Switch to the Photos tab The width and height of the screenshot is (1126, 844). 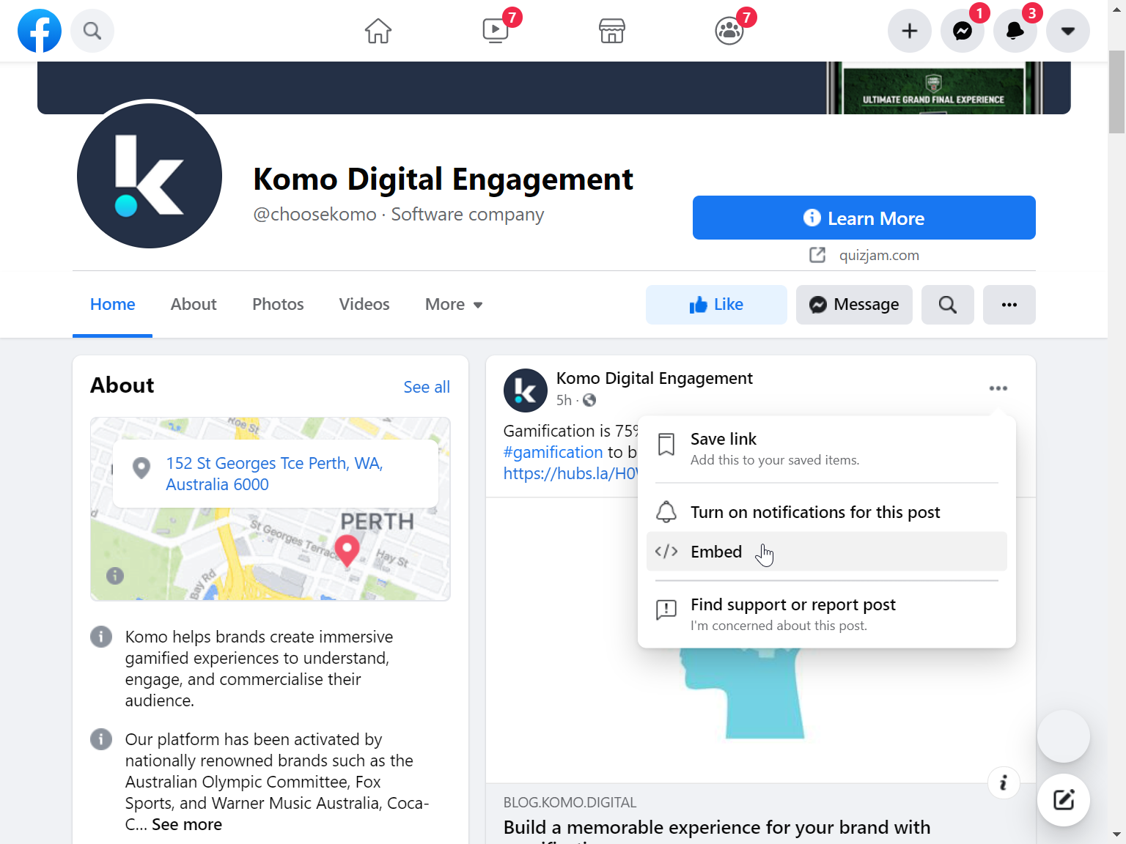point(278,305)
